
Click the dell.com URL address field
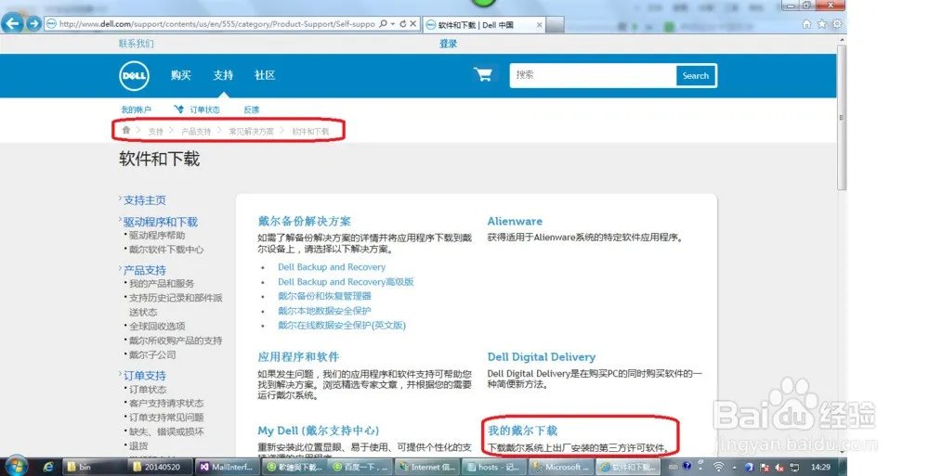pyautogui.click(x=216, y=24)
